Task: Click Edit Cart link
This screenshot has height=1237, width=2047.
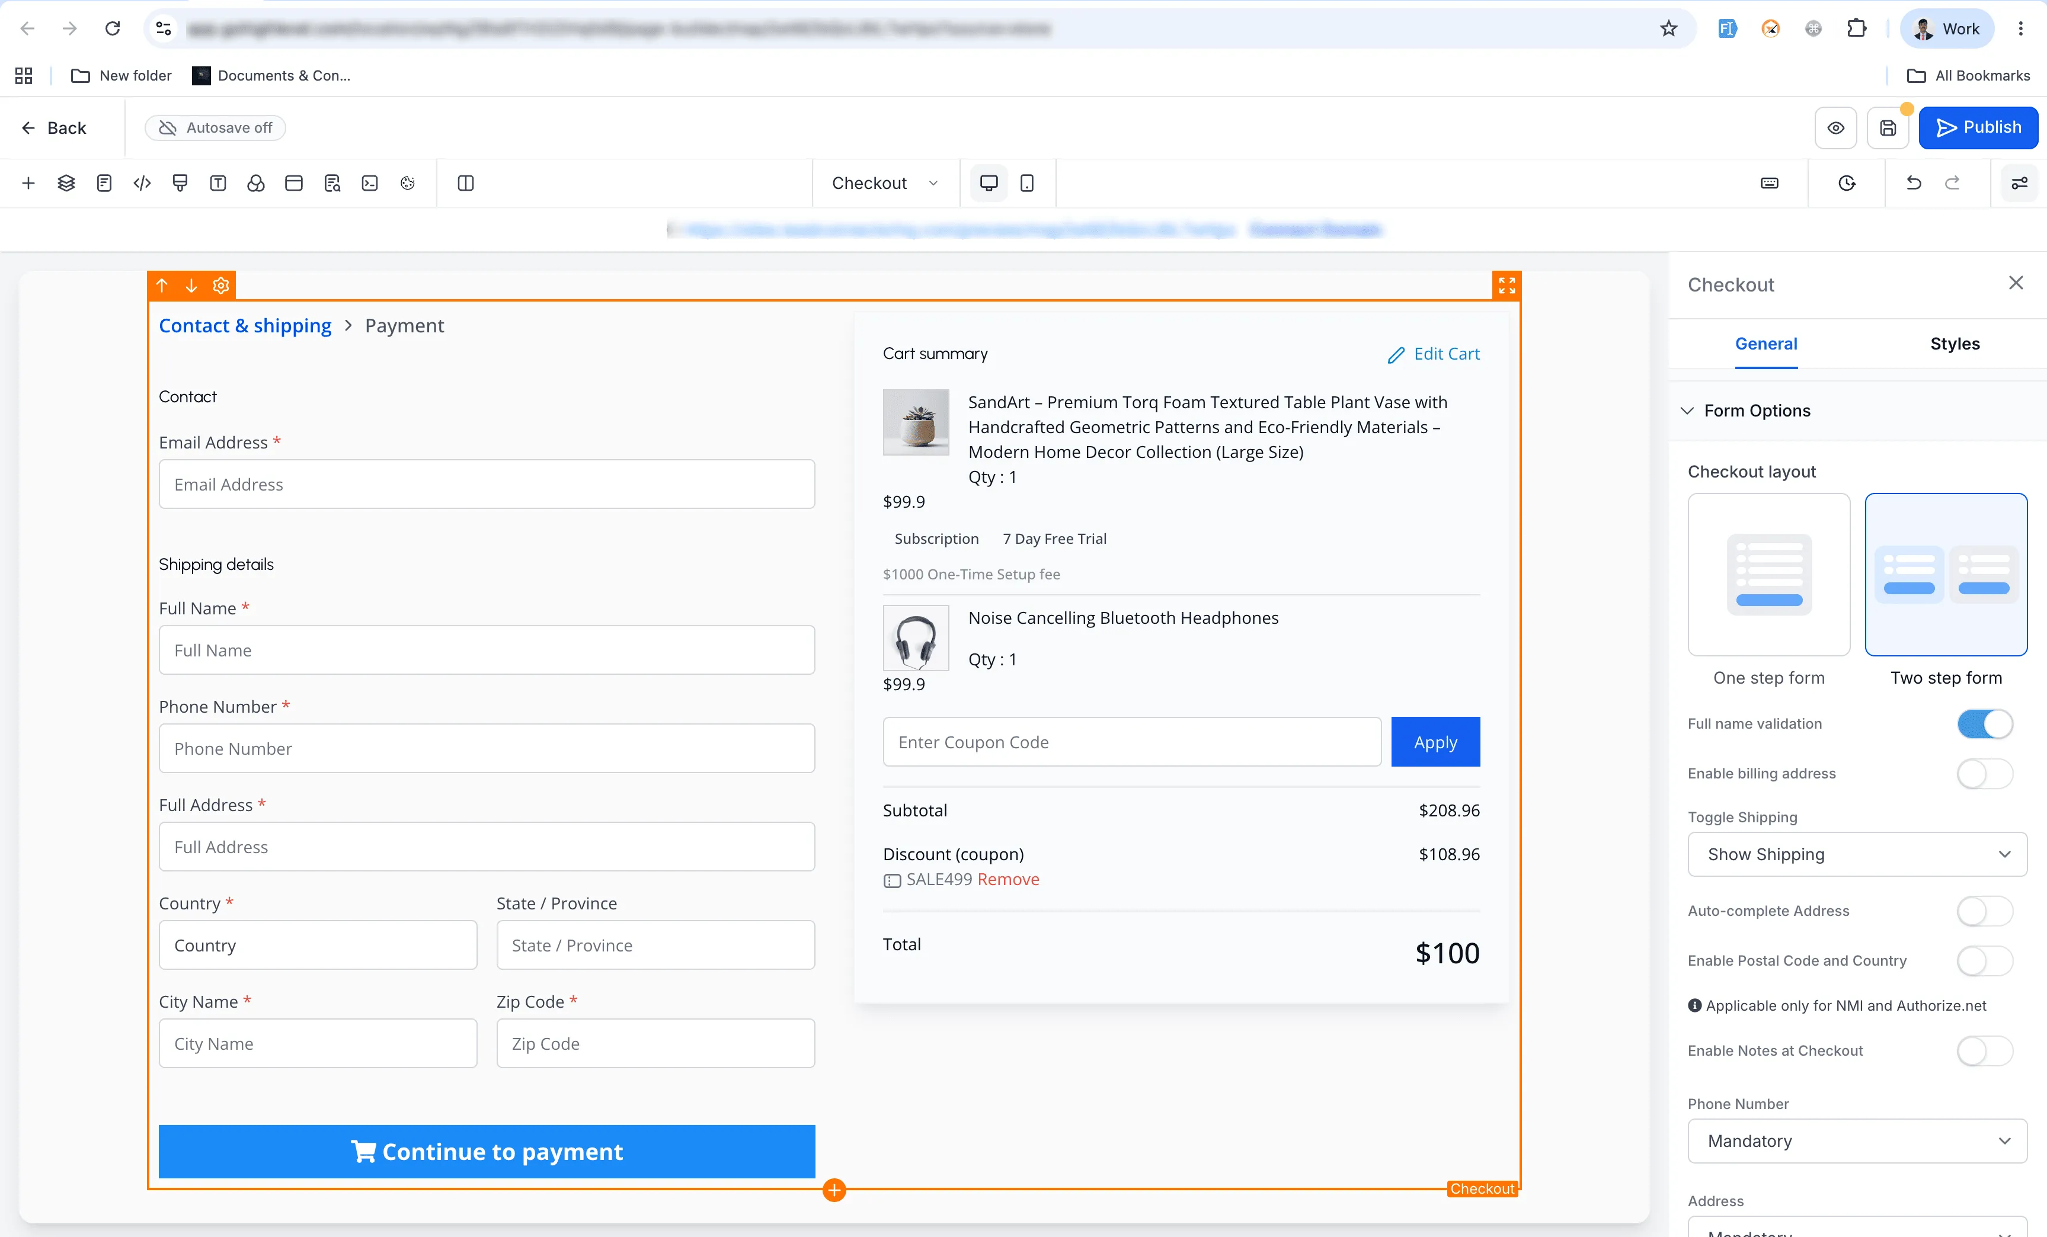Action: pyautogui.click(x=1434, y=354)
